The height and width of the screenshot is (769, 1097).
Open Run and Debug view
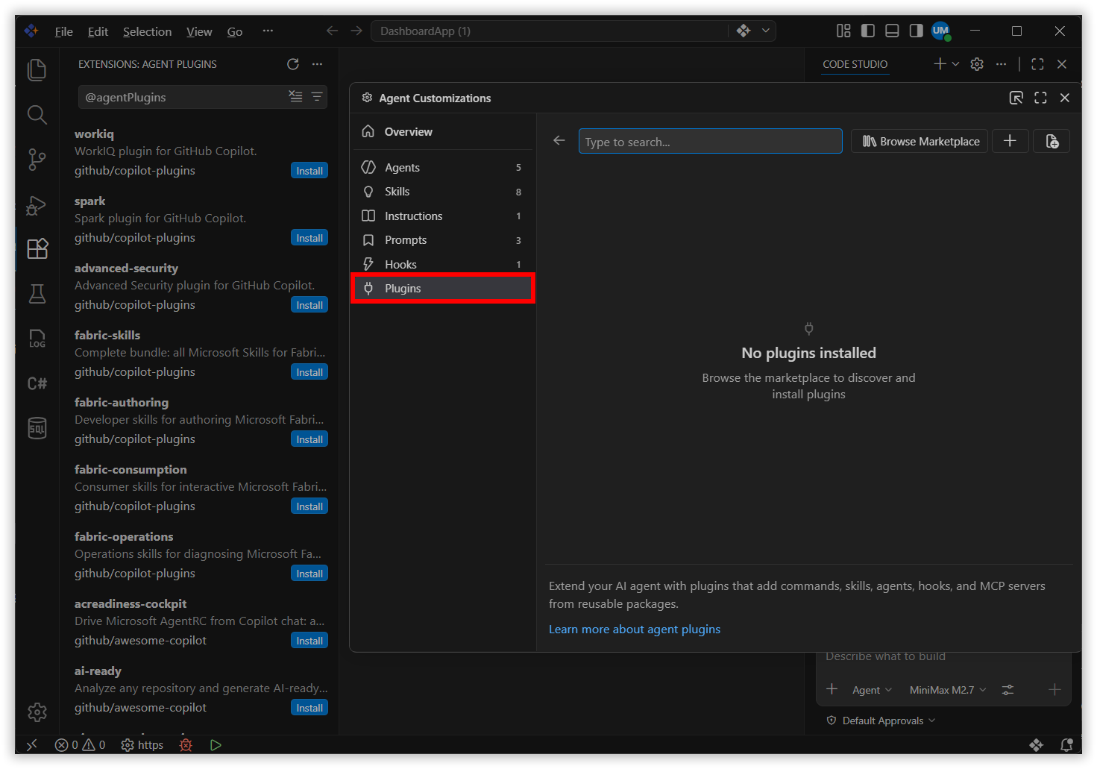click(37, 204)
